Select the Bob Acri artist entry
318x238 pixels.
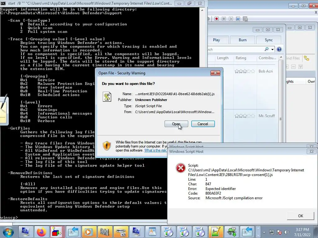[266, 71]
